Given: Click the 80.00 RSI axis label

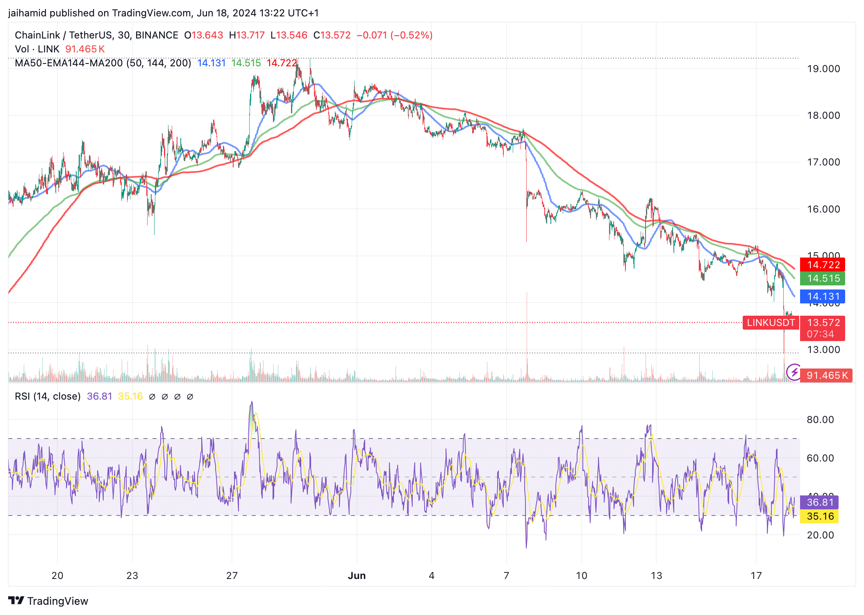Looking at the screenshot, I should 820,420.
